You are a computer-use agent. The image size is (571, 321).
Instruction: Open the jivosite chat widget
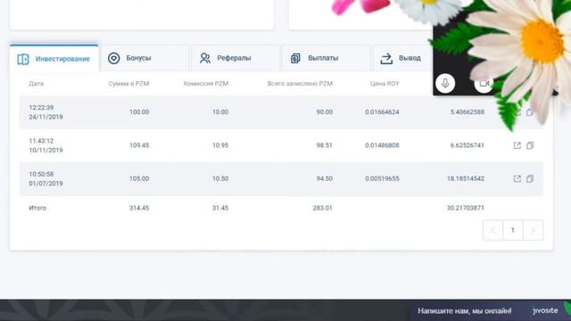pos(545,310)
